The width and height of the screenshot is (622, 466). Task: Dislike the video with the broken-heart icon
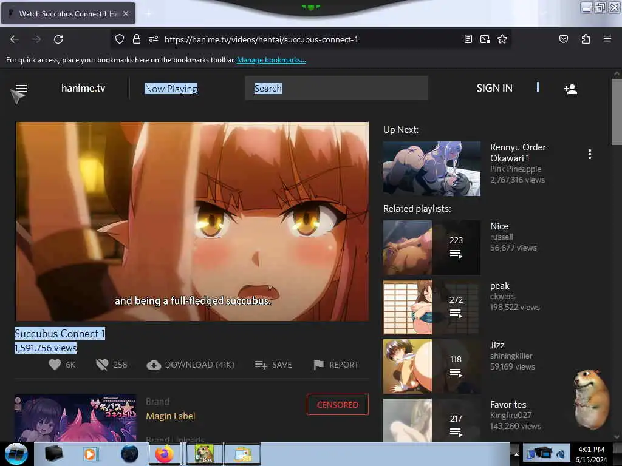click(x=102, y=365)
